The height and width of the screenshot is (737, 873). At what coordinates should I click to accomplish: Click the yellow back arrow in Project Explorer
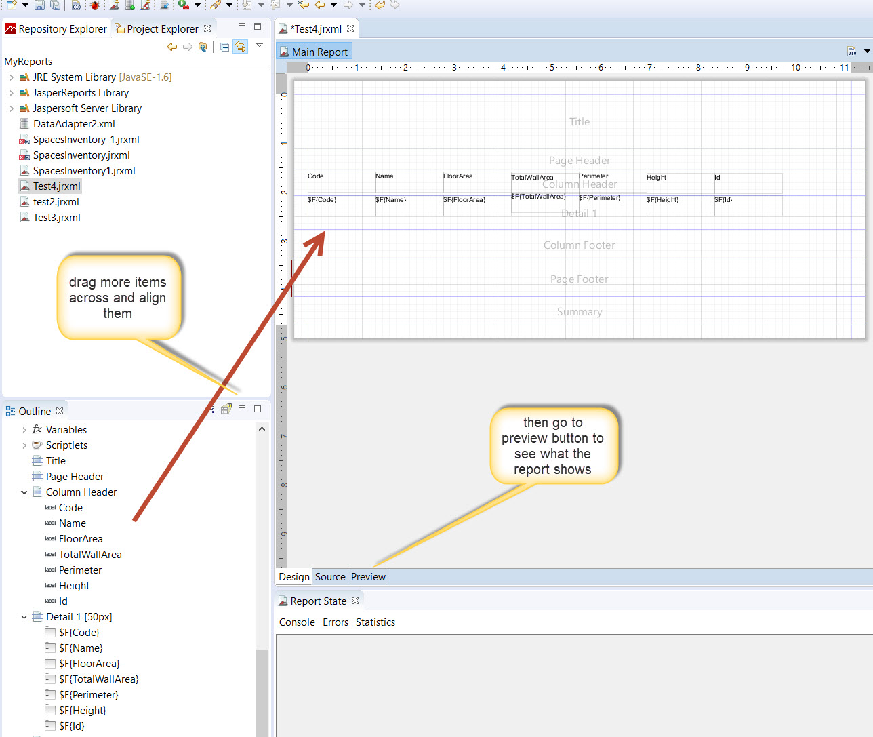click(x=171, y=47)
